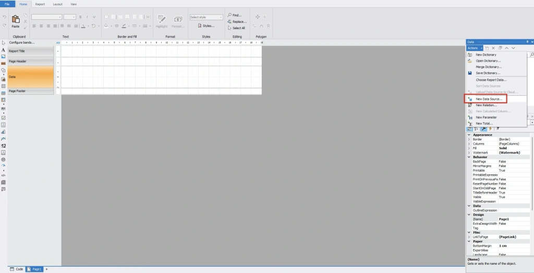Sort properties alphabetically icon
The image size is (534, 273).
point(476,128)
